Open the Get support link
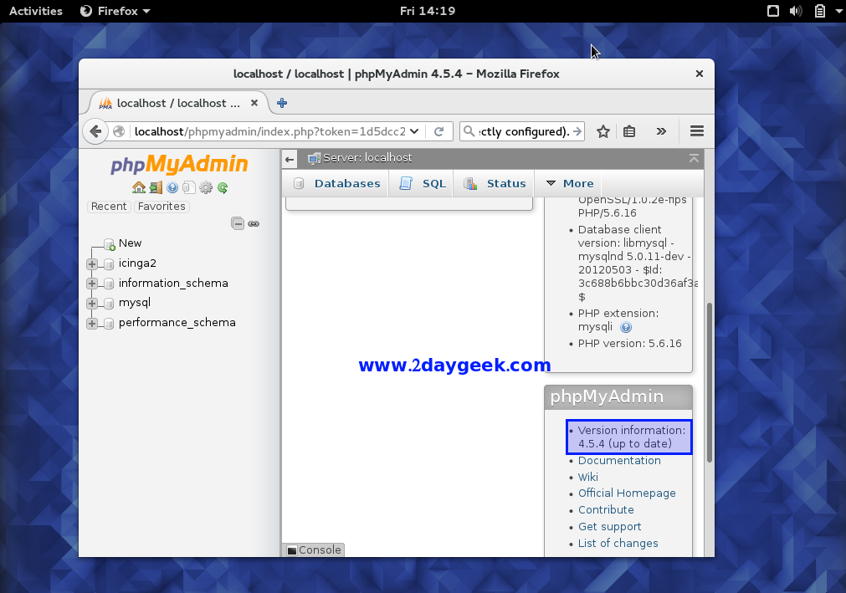Screen dimensions: 846x593 click(x=610, y=527)
